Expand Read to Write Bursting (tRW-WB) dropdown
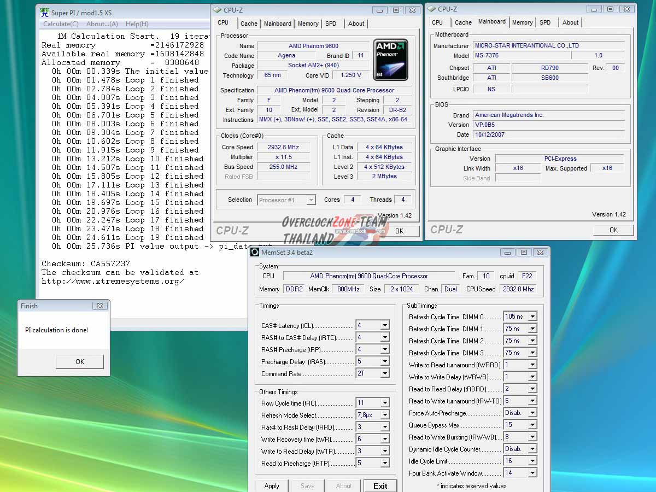Image resolution: width=656 pixels, height=492 pixels. (x=532, y=437)
